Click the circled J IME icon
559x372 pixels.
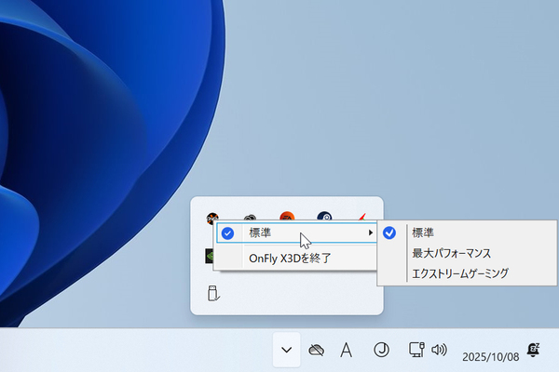tap(380, 351)
